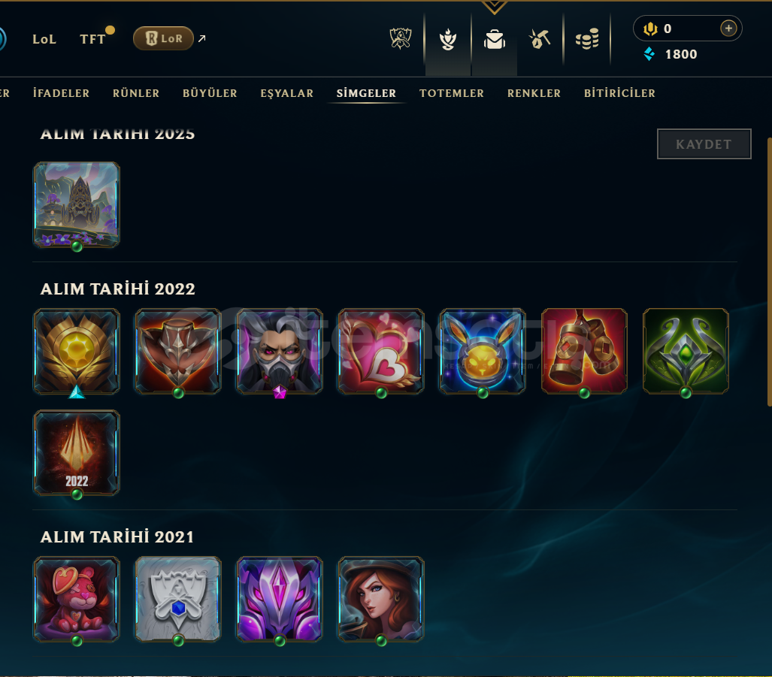Pick the Miss Fortune portrait icon

tap(381, 600)
